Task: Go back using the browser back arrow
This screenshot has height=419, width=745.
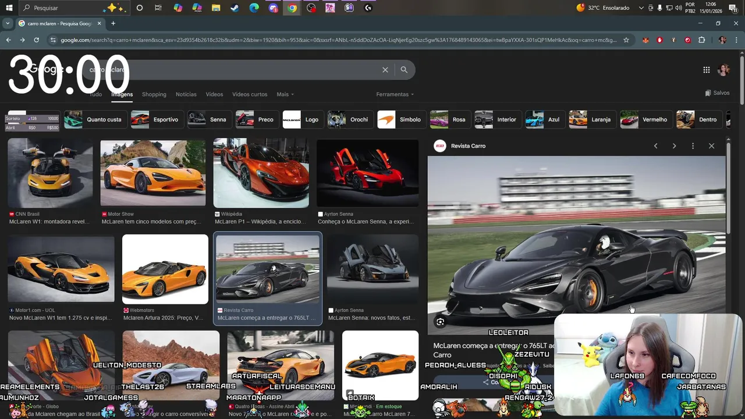Action: pos(8,40)
